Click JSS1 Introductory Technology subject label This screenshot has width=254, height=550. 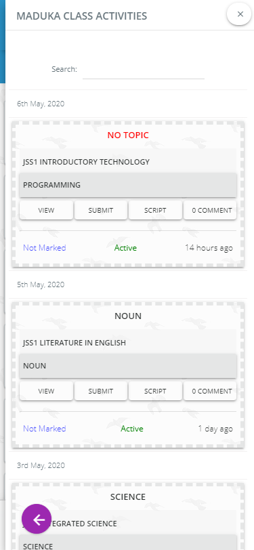click(86, 162)
